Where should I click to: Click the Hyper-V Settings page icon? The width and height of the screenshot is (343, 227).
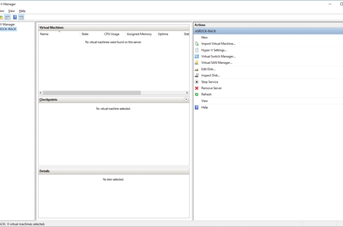(197, 50)
